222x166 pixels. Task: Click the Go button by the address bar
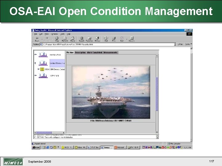tap(180, 44)
